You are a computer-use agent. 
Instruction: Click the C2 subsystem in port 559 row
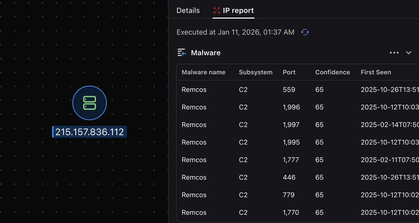tap(243, 90)
